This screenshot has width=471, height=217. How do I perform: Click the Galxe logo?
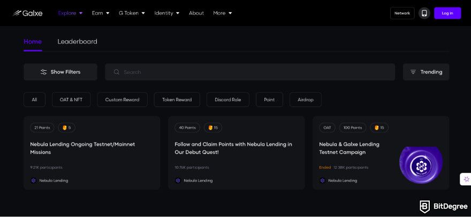coord(28,13)
